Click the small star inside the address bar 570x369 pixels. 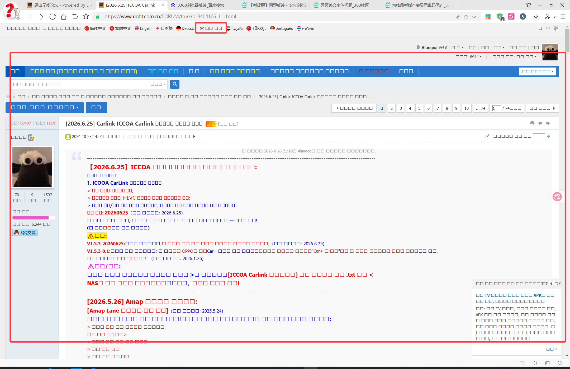pyautogui.click(x=466, y=17)
